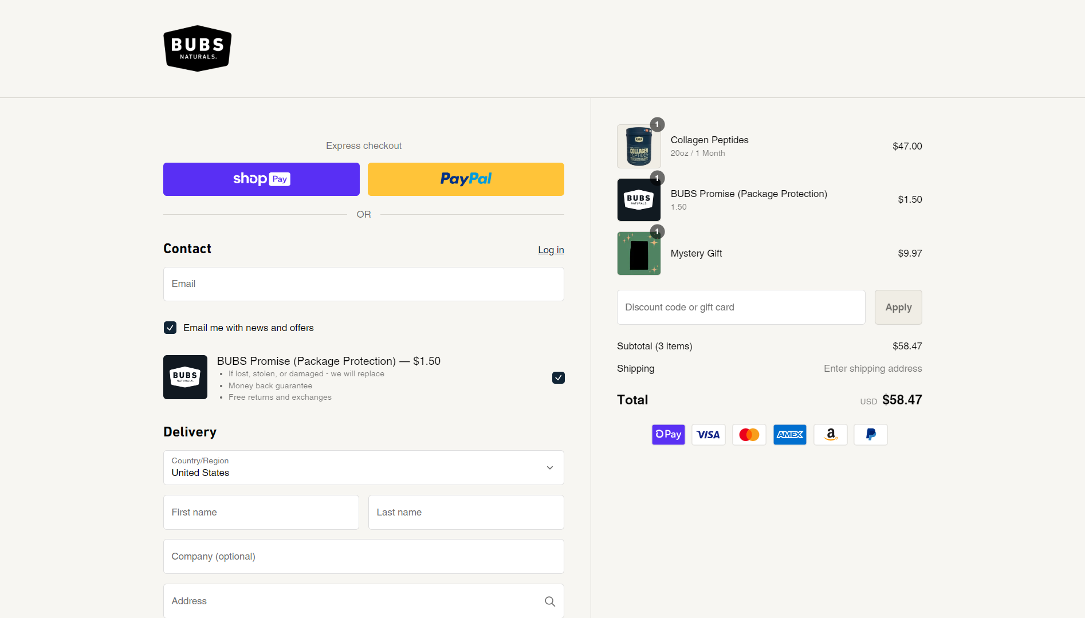Click the Apply discount button
The width and height of the screenshot is (1085, 618).
(898, 307)
